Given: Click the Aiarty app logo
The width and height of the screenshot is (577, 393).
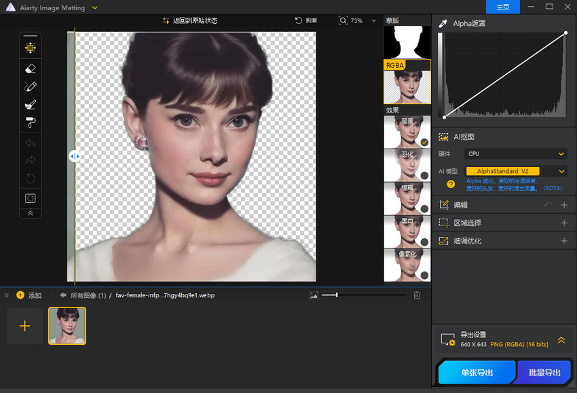Looking at the screenshot, I should [11, 7].
